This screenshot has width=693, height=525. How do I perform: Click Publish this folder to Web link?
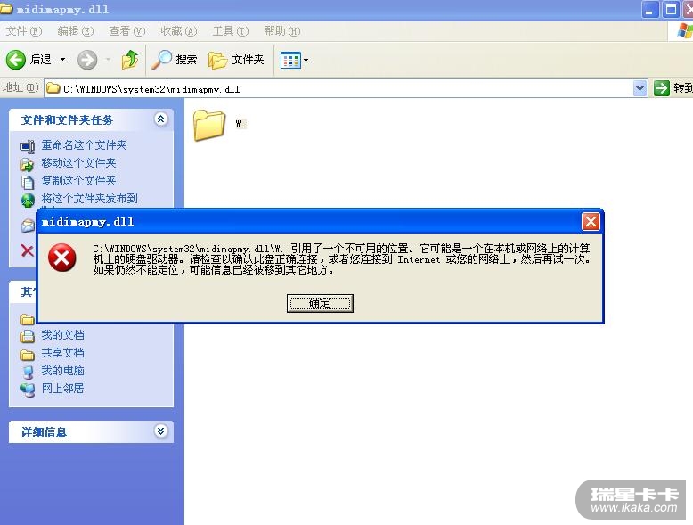pyautogui.click(x=89, y=198)
